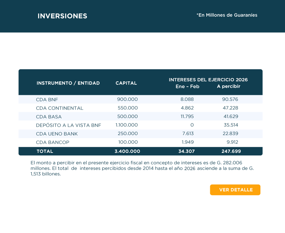Select DEPÓSITO A LA VISTA BNF entry
Viewport: 285px width, 233px height.
click(68, 125)
